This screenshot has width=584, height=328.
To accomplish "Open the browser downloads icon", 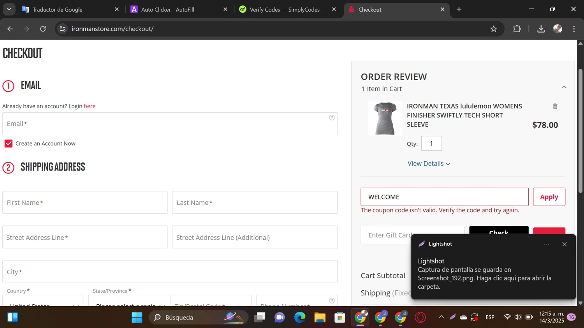I will [541, 29].
